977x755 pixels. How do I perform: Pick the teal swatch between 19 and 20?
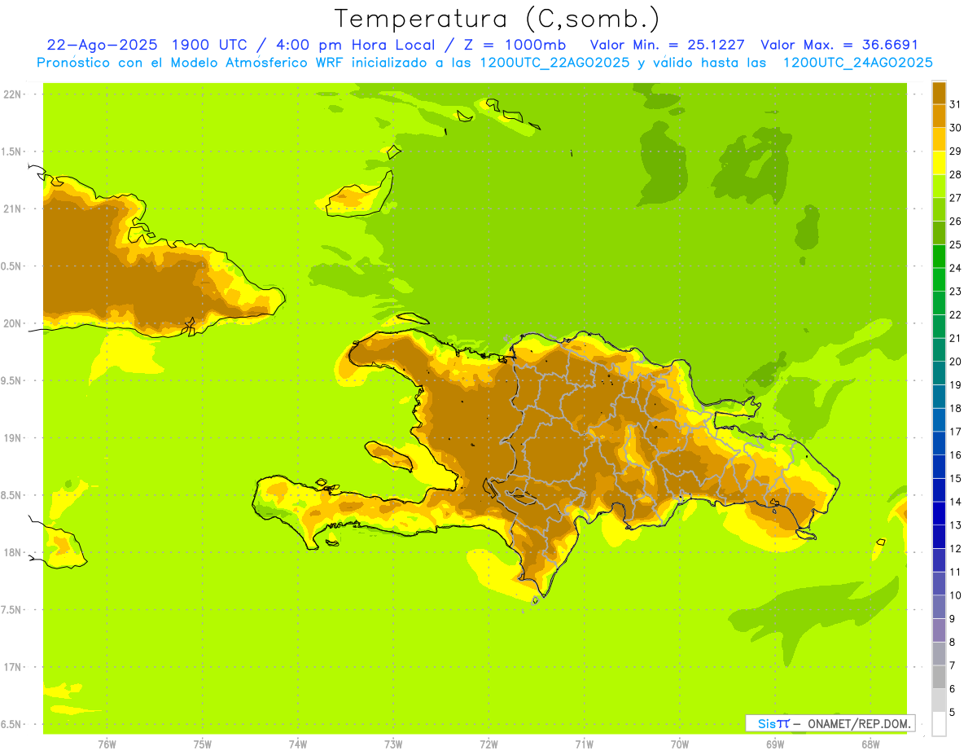click(x=939, y=373)
